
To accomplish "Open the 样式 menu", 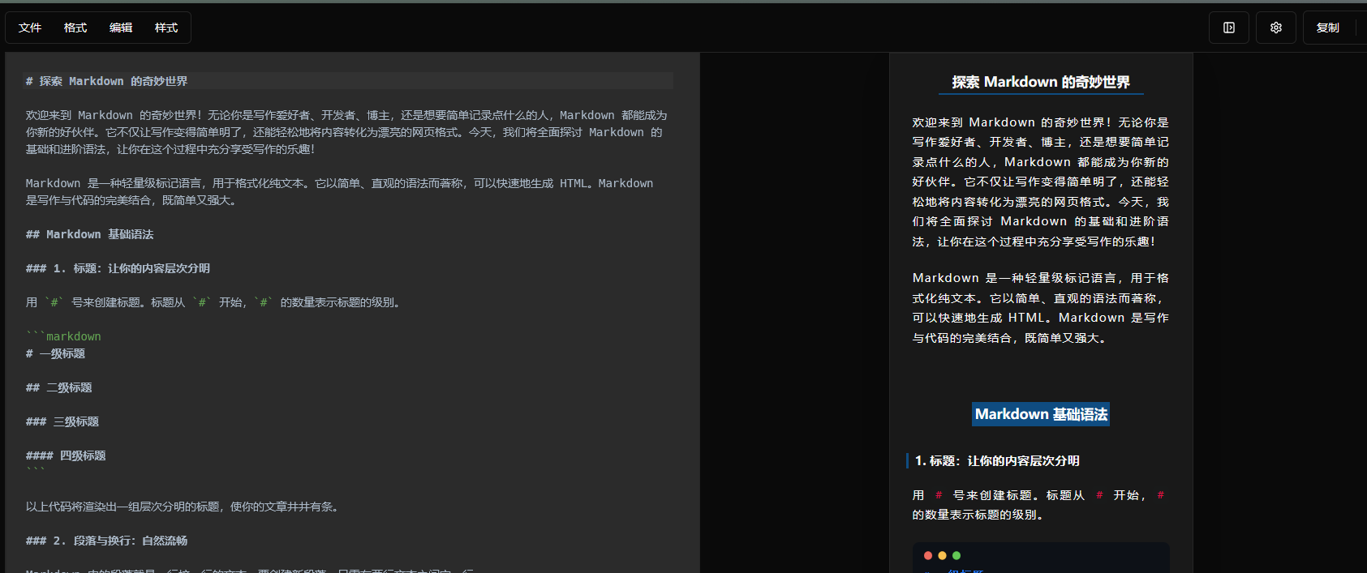I will (166, 28).
